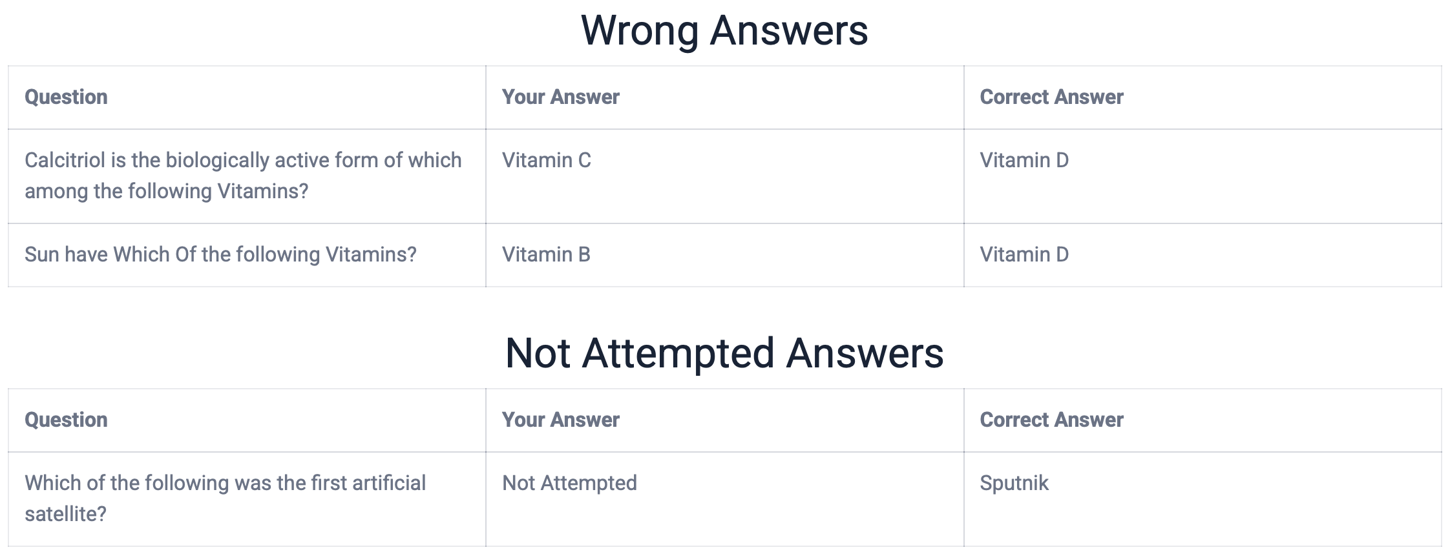Click the word "satellite?" on the last line
Viewport: 1450px width, 554px height.
pos(65,514)
